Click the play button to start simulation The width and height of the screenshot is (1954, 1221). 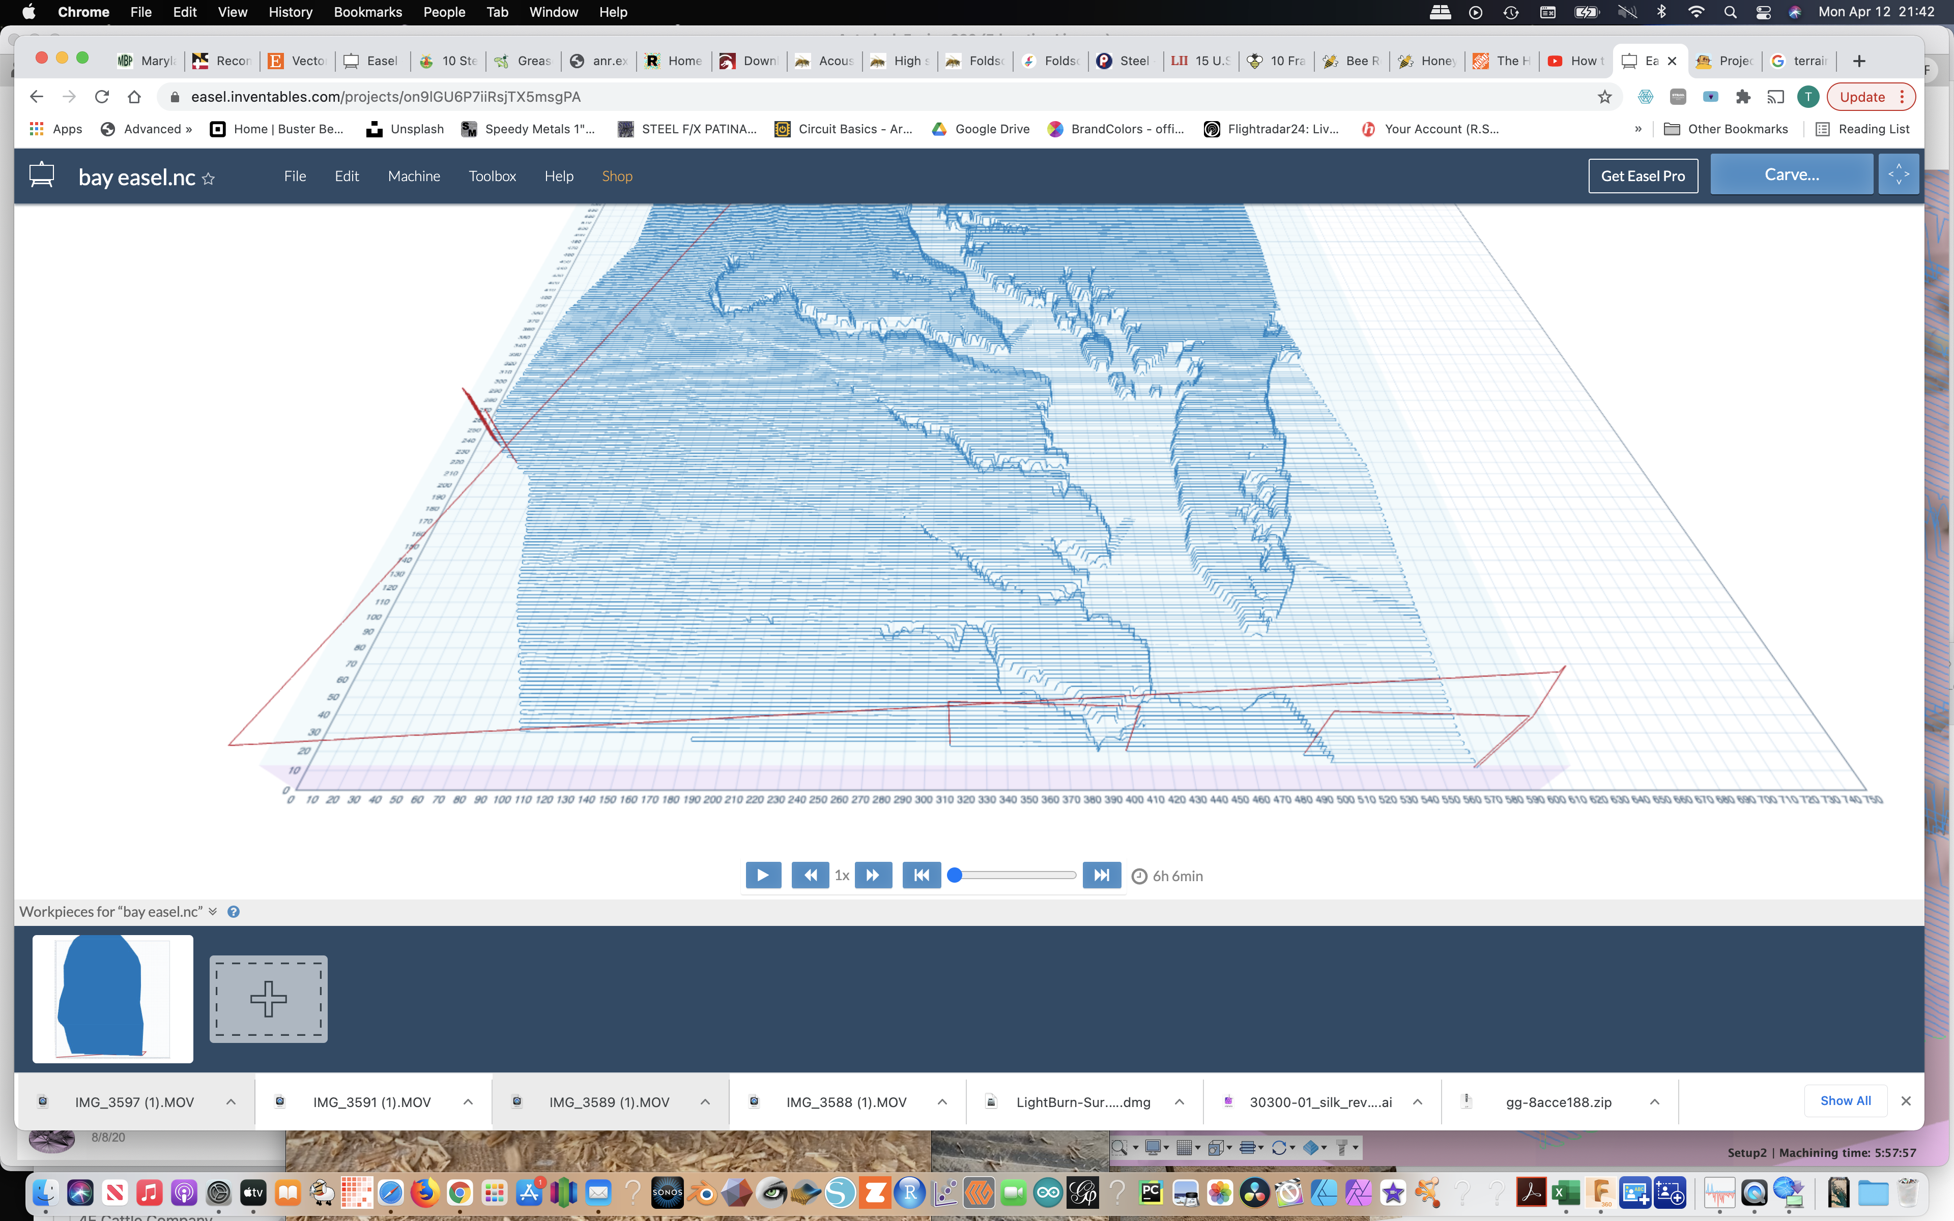pyautogui.click(x=761, y=875)
